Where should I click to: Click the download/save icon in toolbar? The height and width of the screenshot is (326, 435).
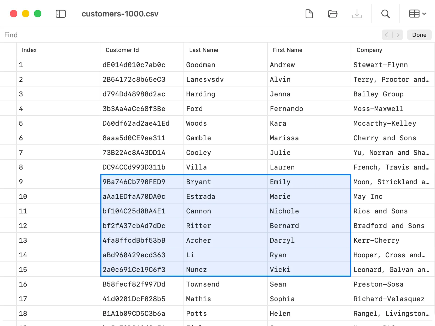pos(357,14)
